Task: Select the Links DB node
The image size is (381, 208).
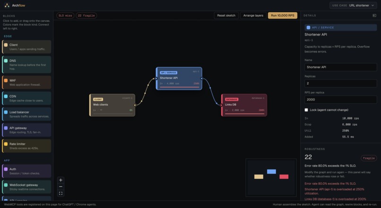Action: tap(244, 105)
